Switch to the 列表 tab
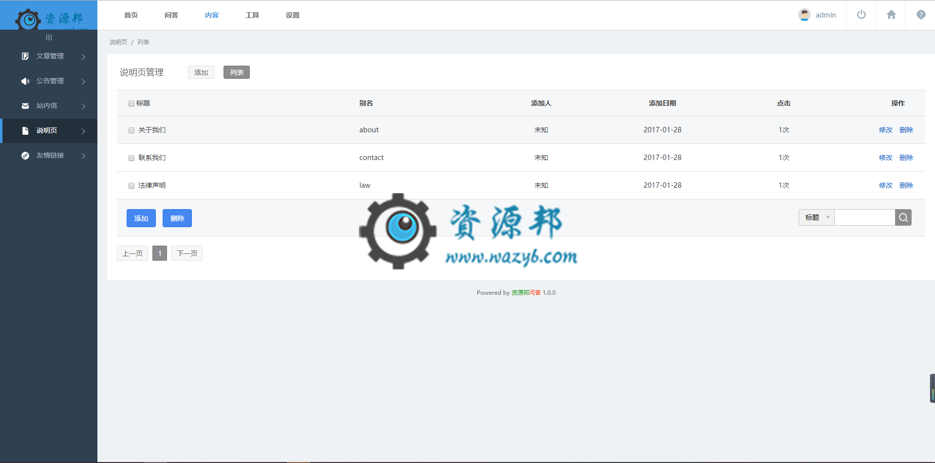Image resolution: width=935 pixels, height=463 pixels. click(237, 72)
